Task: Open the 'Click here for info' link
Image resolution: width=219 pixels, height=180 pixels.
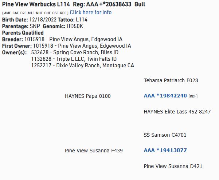Action: pyautogui.click(x=91, y=12)
